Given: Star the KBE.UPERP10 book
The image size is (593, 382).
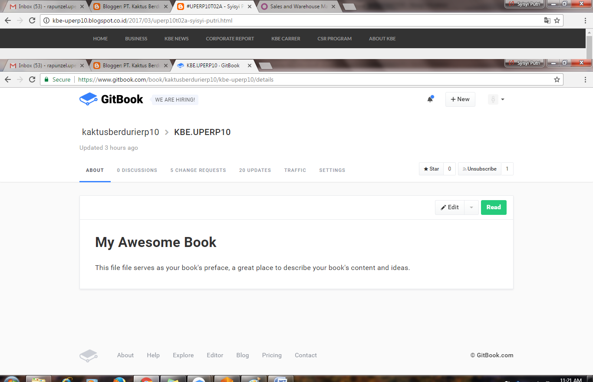Looking at the screenshot, I should click(x=432, y=169).
